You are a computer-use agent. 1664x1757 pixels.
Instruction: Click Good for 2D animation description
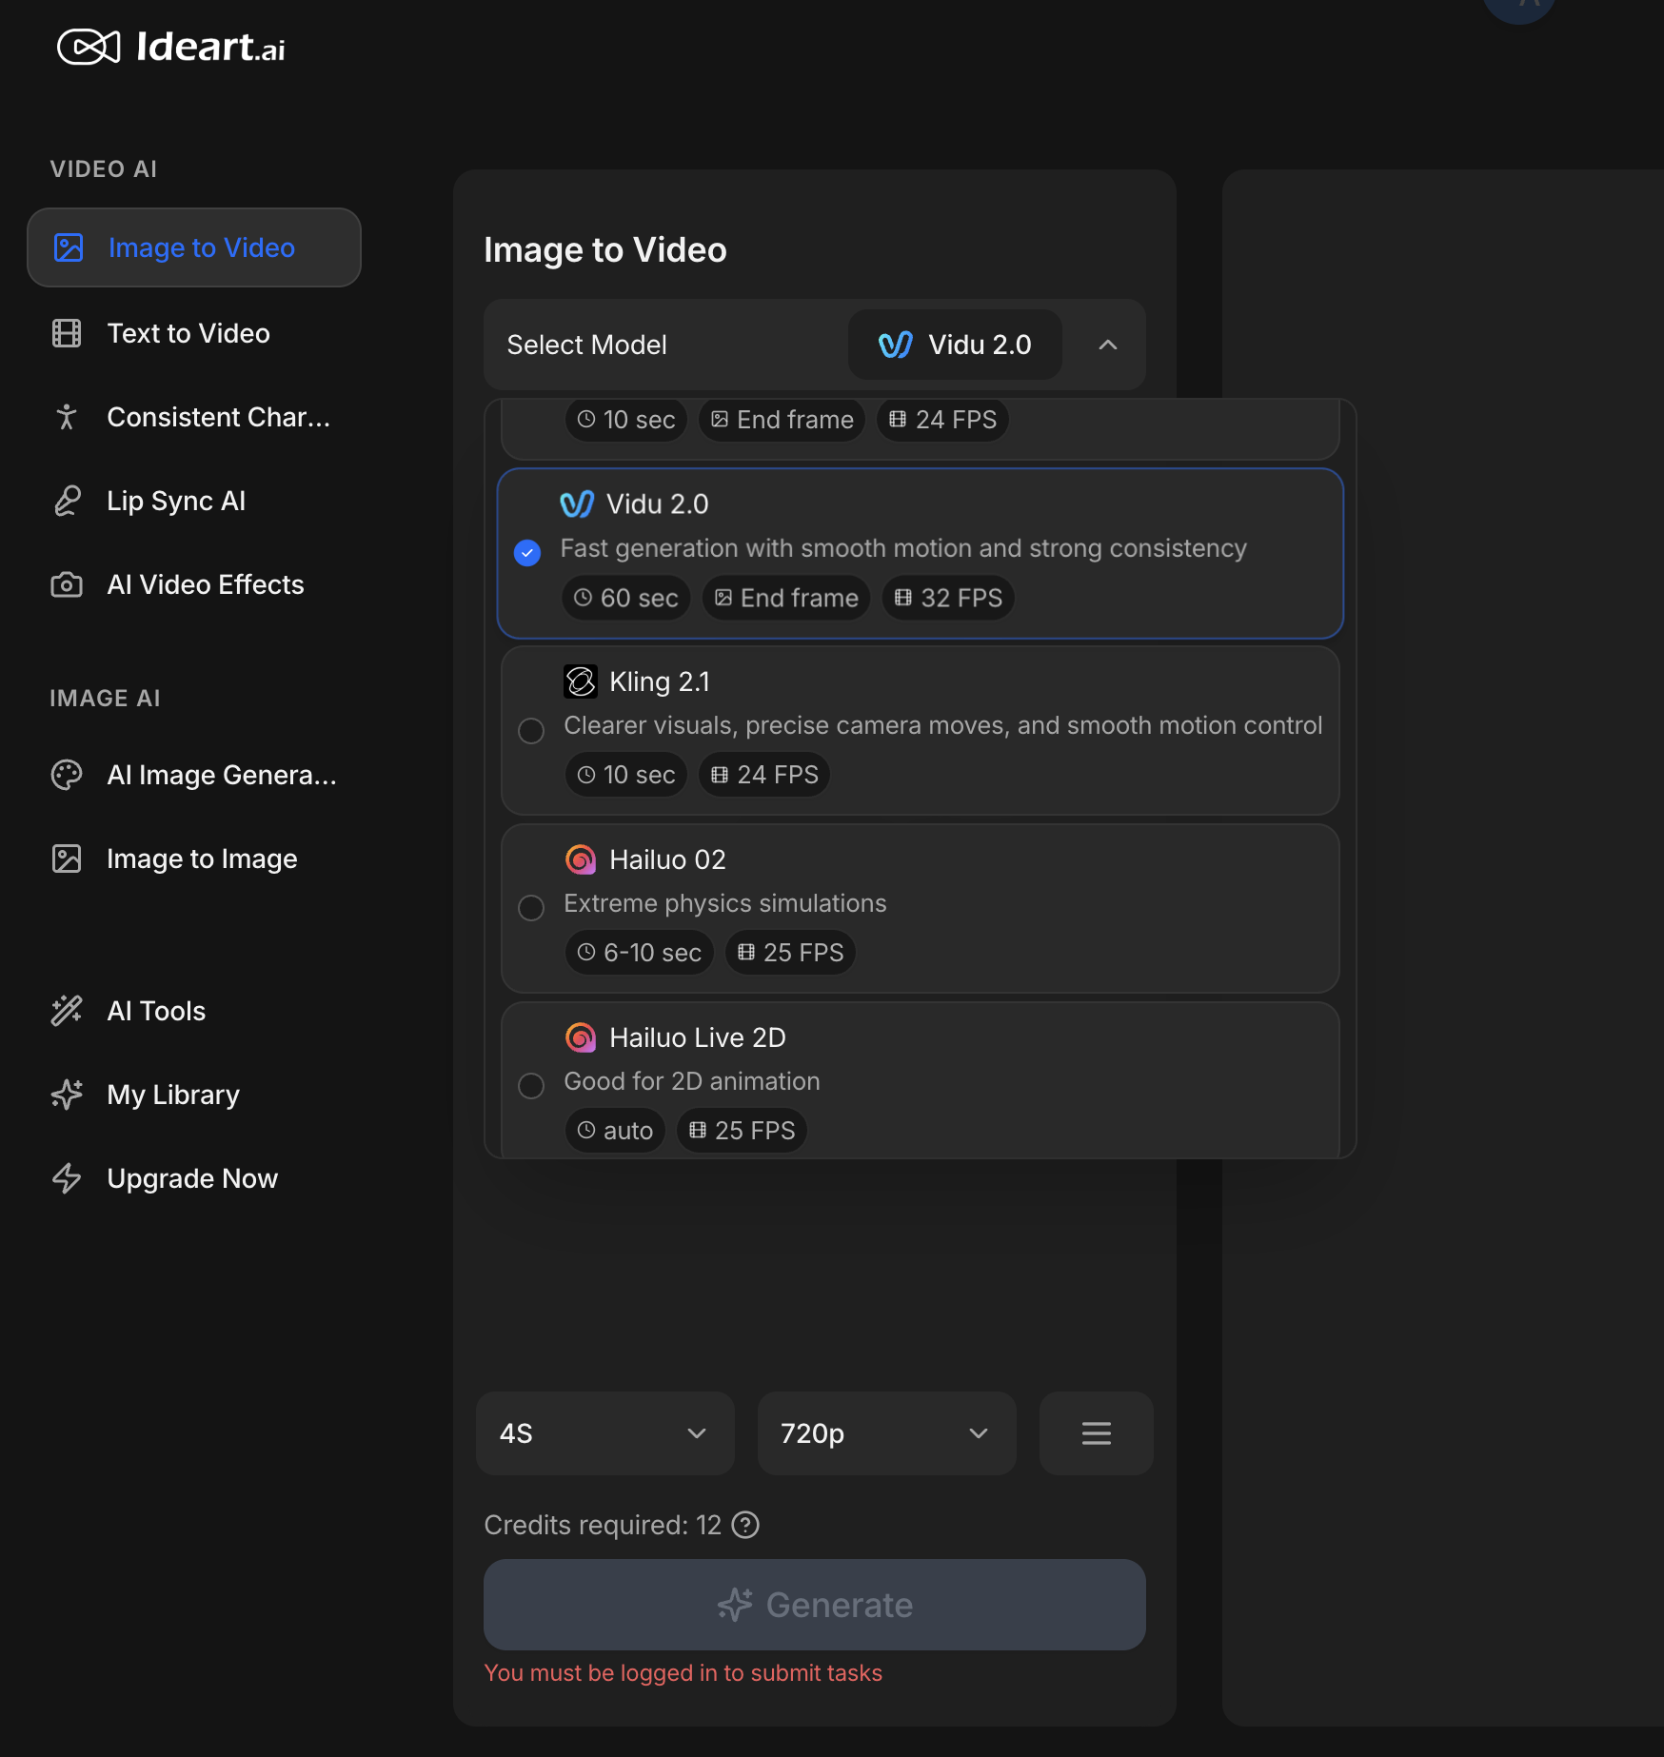click(692, 1081)
